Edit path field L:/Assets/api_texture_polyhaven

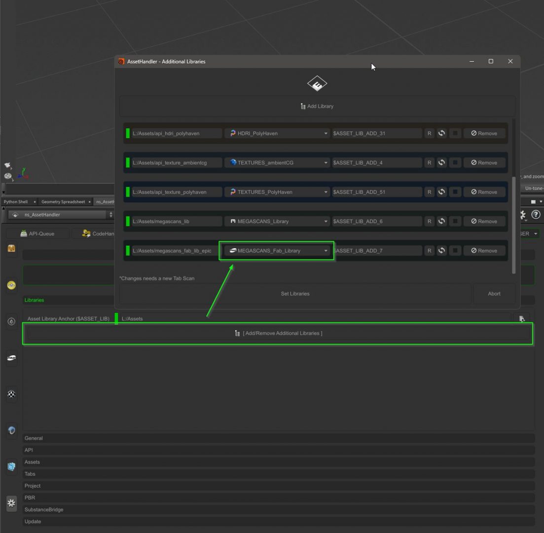(x=176, y=192)
